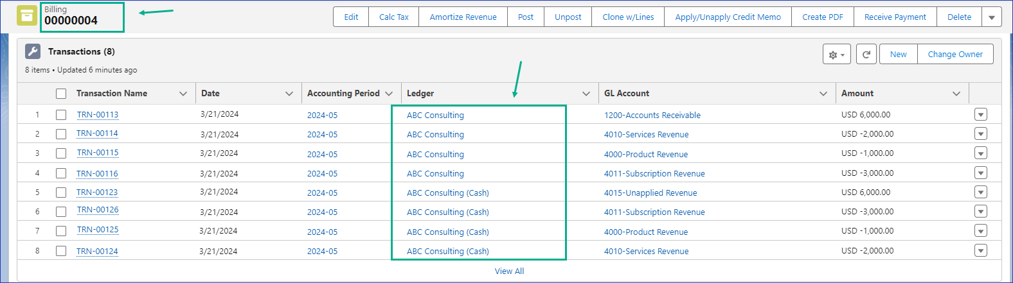This screenshot has width=1013, height=283.
Task: Refresh the Transactions list
Action: [866, 55]
